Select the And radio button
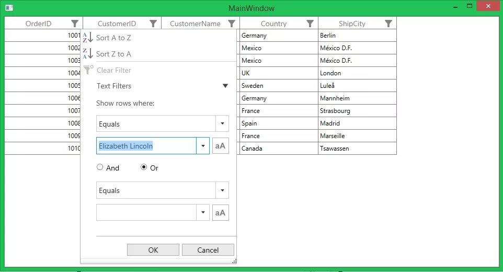The image size is (503, 272). 100,167
